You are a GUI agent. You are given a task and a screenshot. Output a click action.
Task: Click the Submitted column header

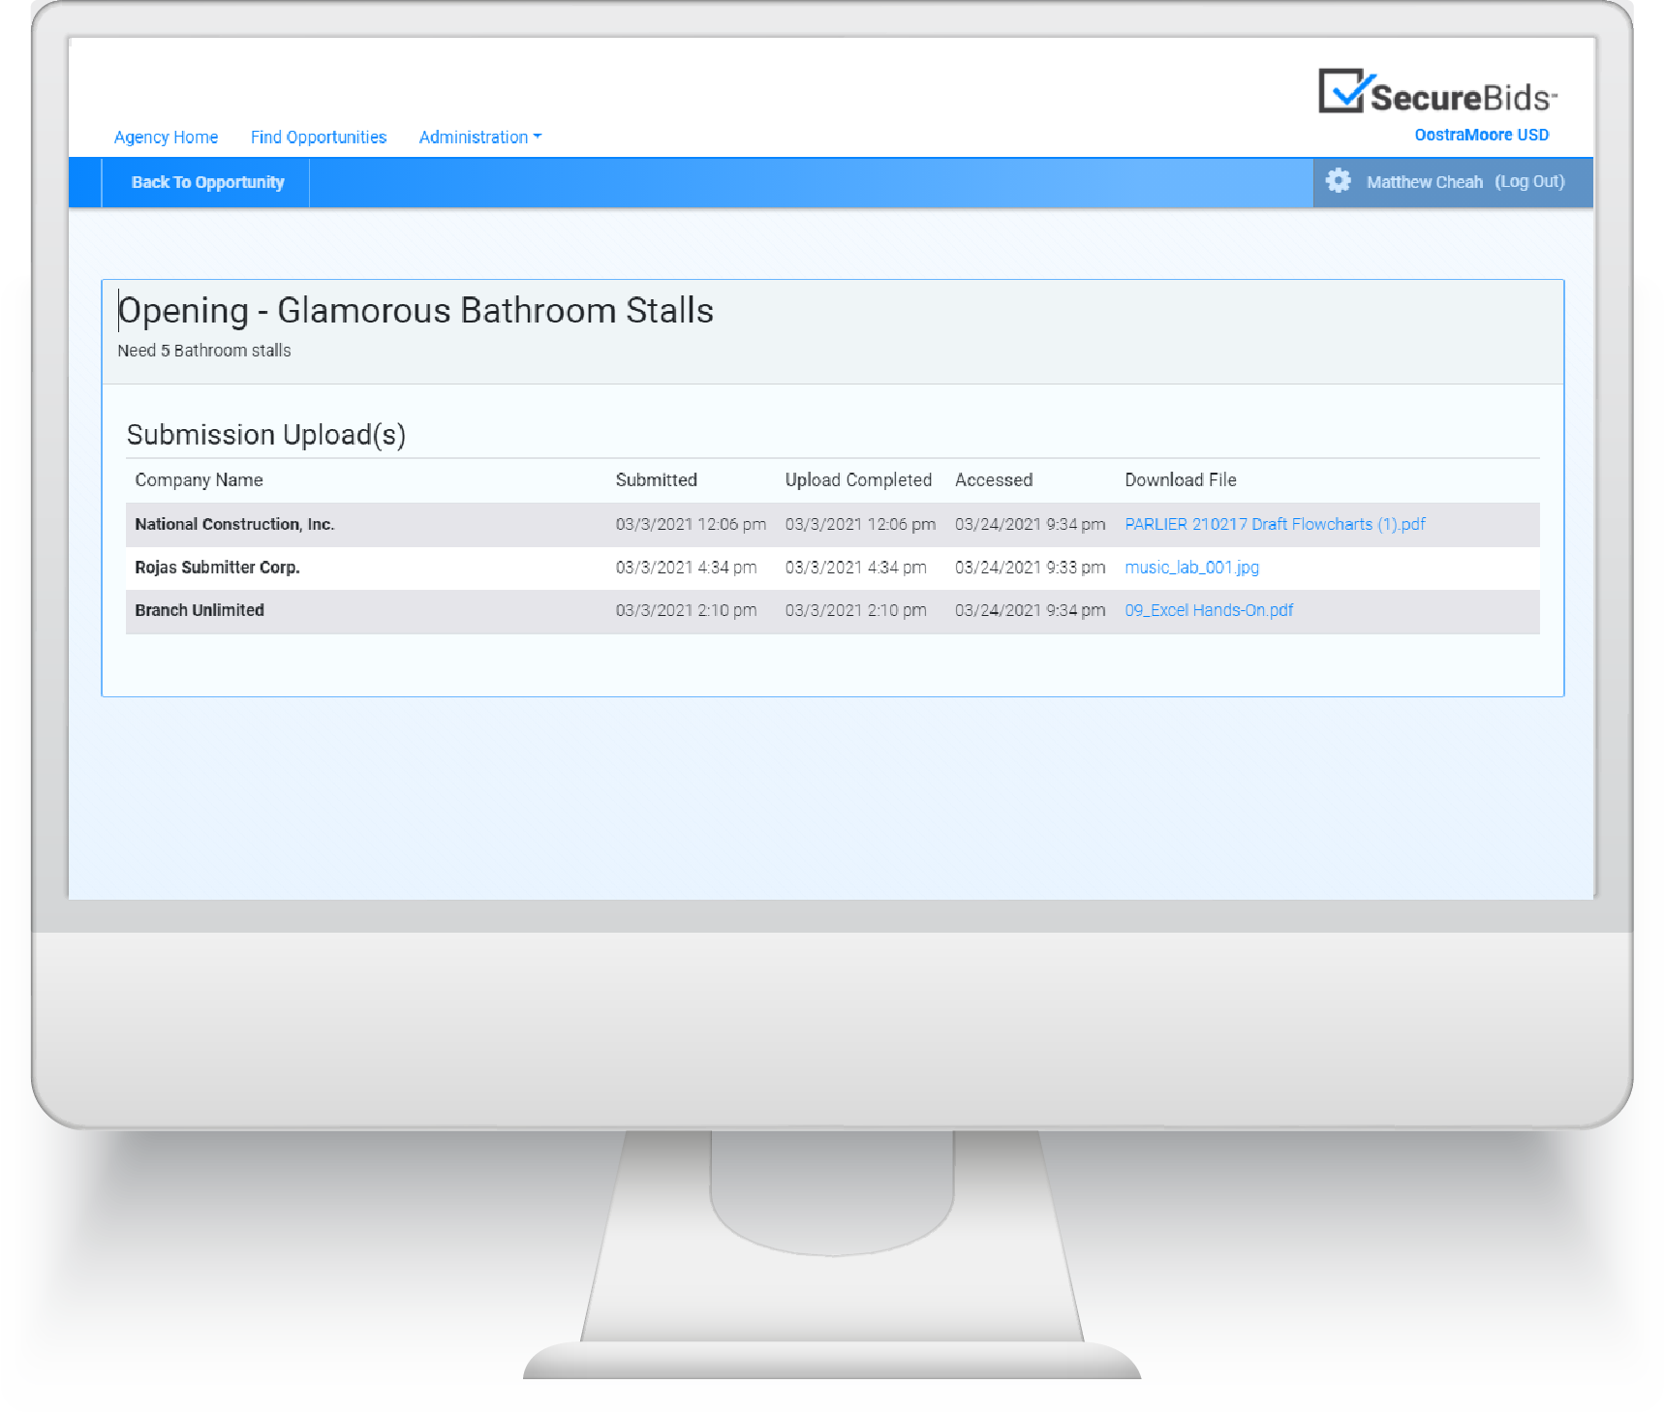tap(657, 479)
